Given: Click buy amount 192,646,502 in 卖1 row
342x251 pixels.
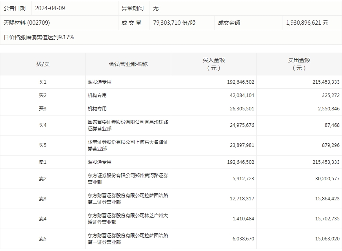Looking at the screenshot, I should 240,162.
